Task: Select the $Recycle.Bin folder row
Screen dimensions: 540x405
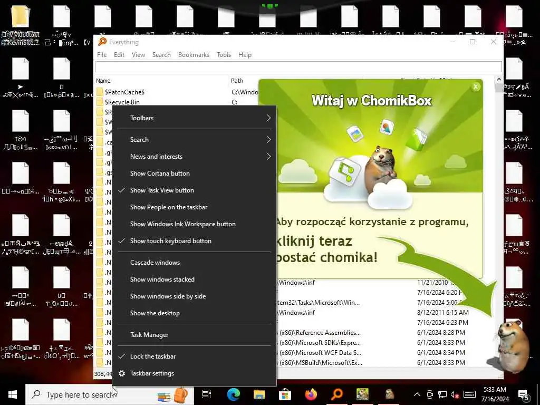Action: (x=122, y=102)
